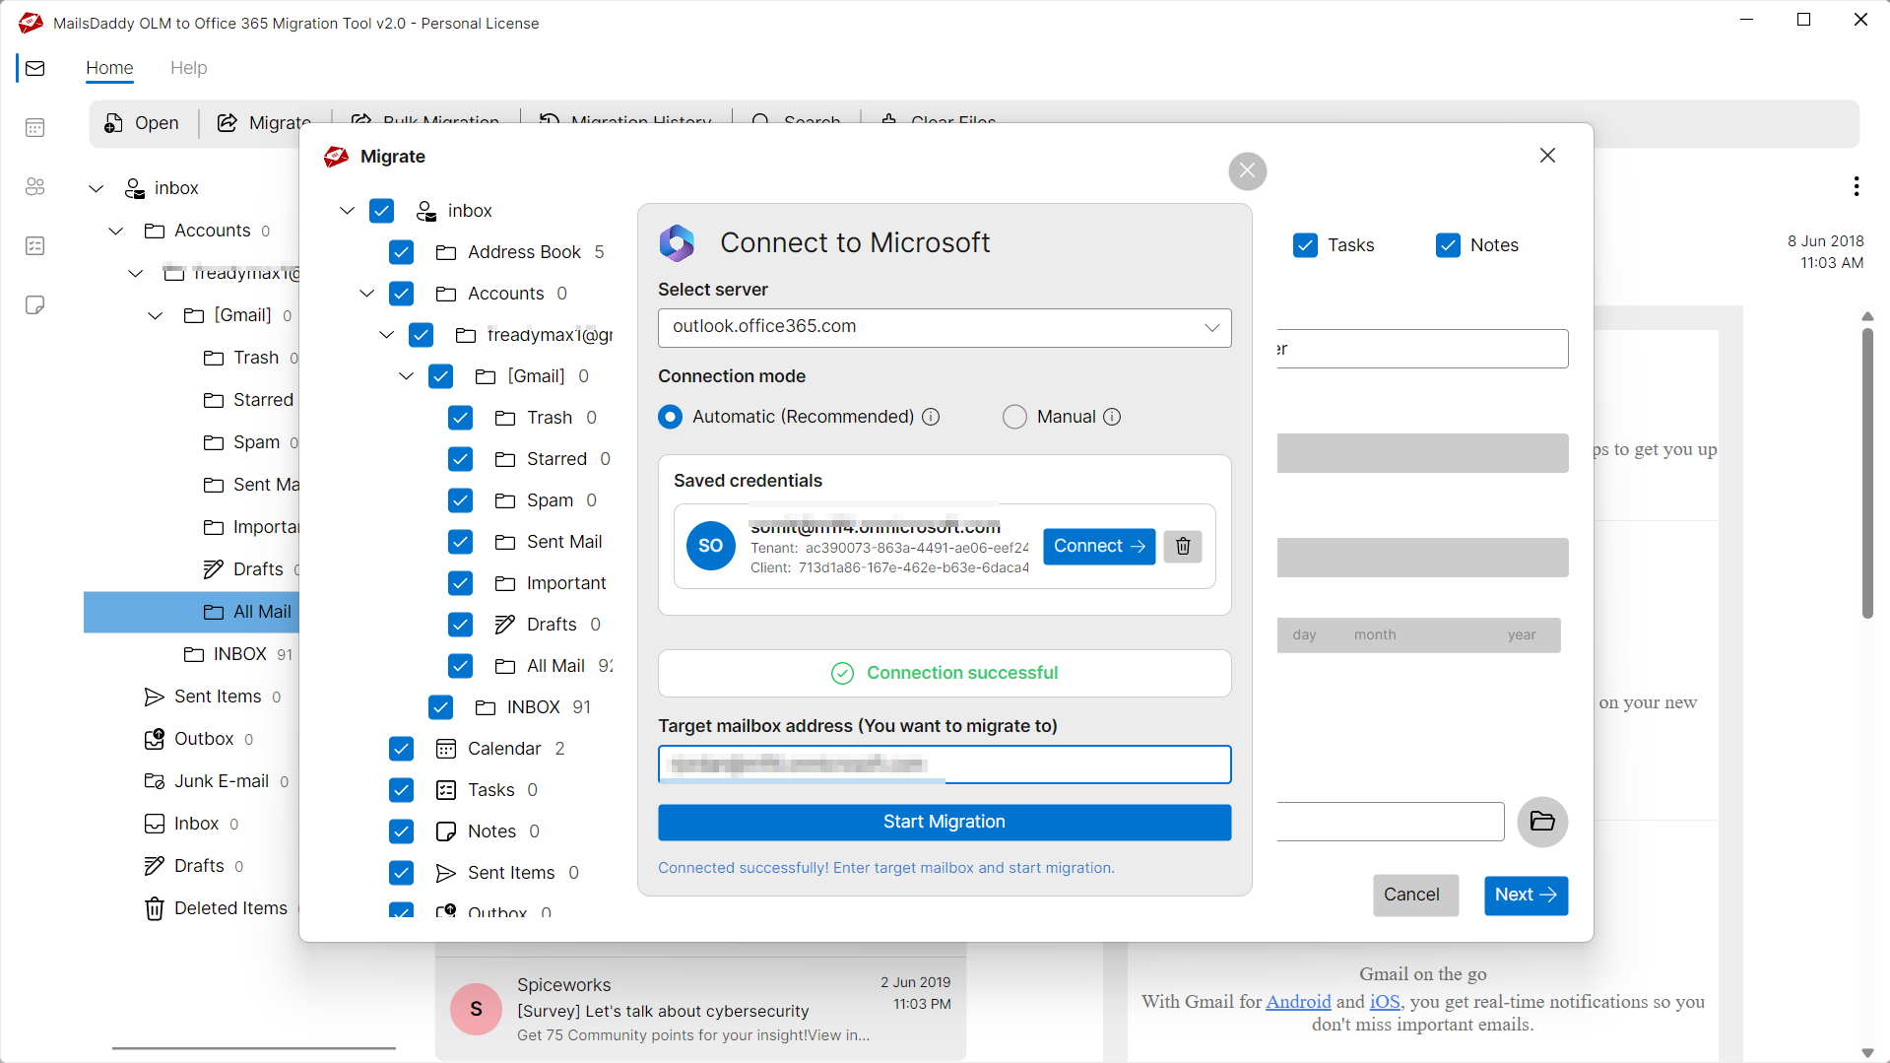
Task: Switch to the Home tab
Action: click(109, 68)
